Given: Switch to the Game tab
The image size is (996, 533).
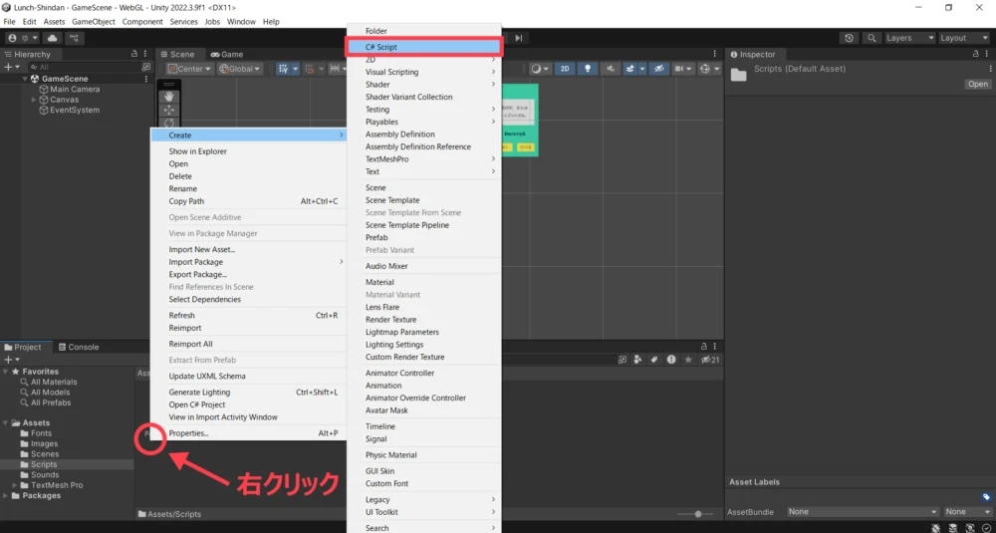Looking at the screenshot, I should click(x=227, y=54).
